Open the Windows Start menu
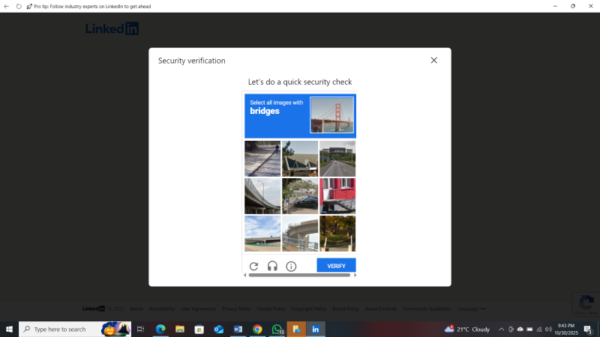Viewport: 600px width, 337px height. (9, 329)
